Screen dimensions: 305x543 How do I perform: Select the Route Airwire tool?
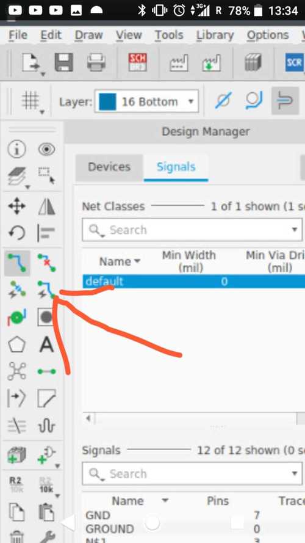(17, 263)
